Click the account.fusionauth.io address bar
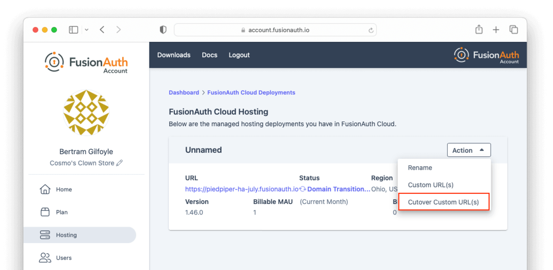Image resolution: width=553 pixels, height=270 pixels. (275, 30)
